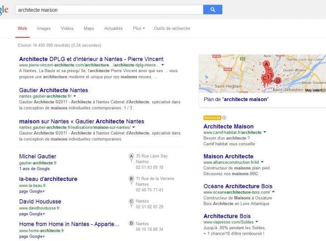Open the Plus dropdown menu

click(x=139, y=28)
